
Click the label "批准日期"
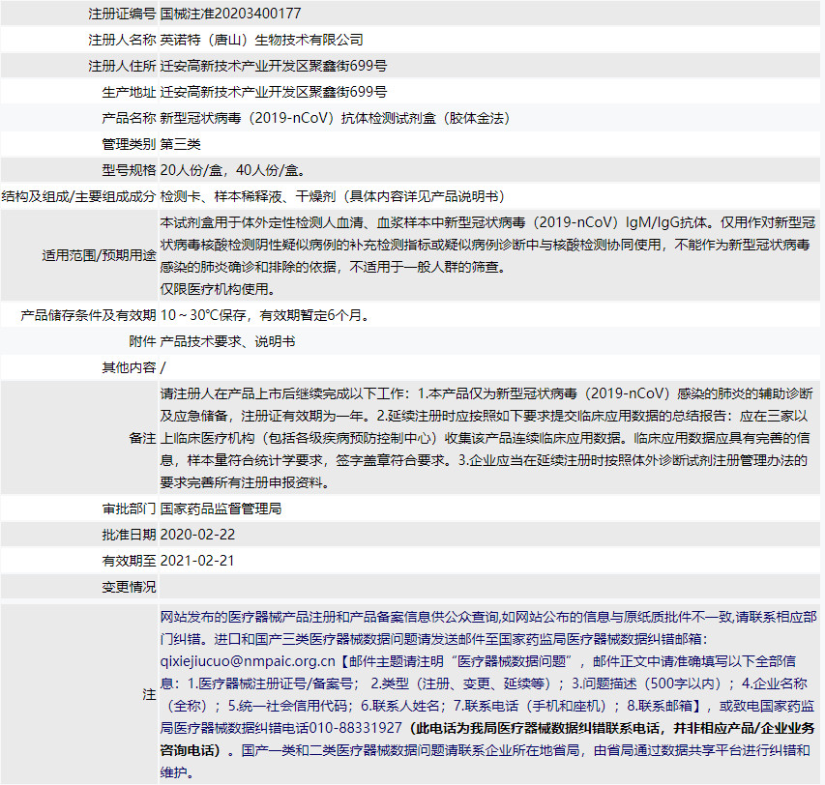[129, 535]
